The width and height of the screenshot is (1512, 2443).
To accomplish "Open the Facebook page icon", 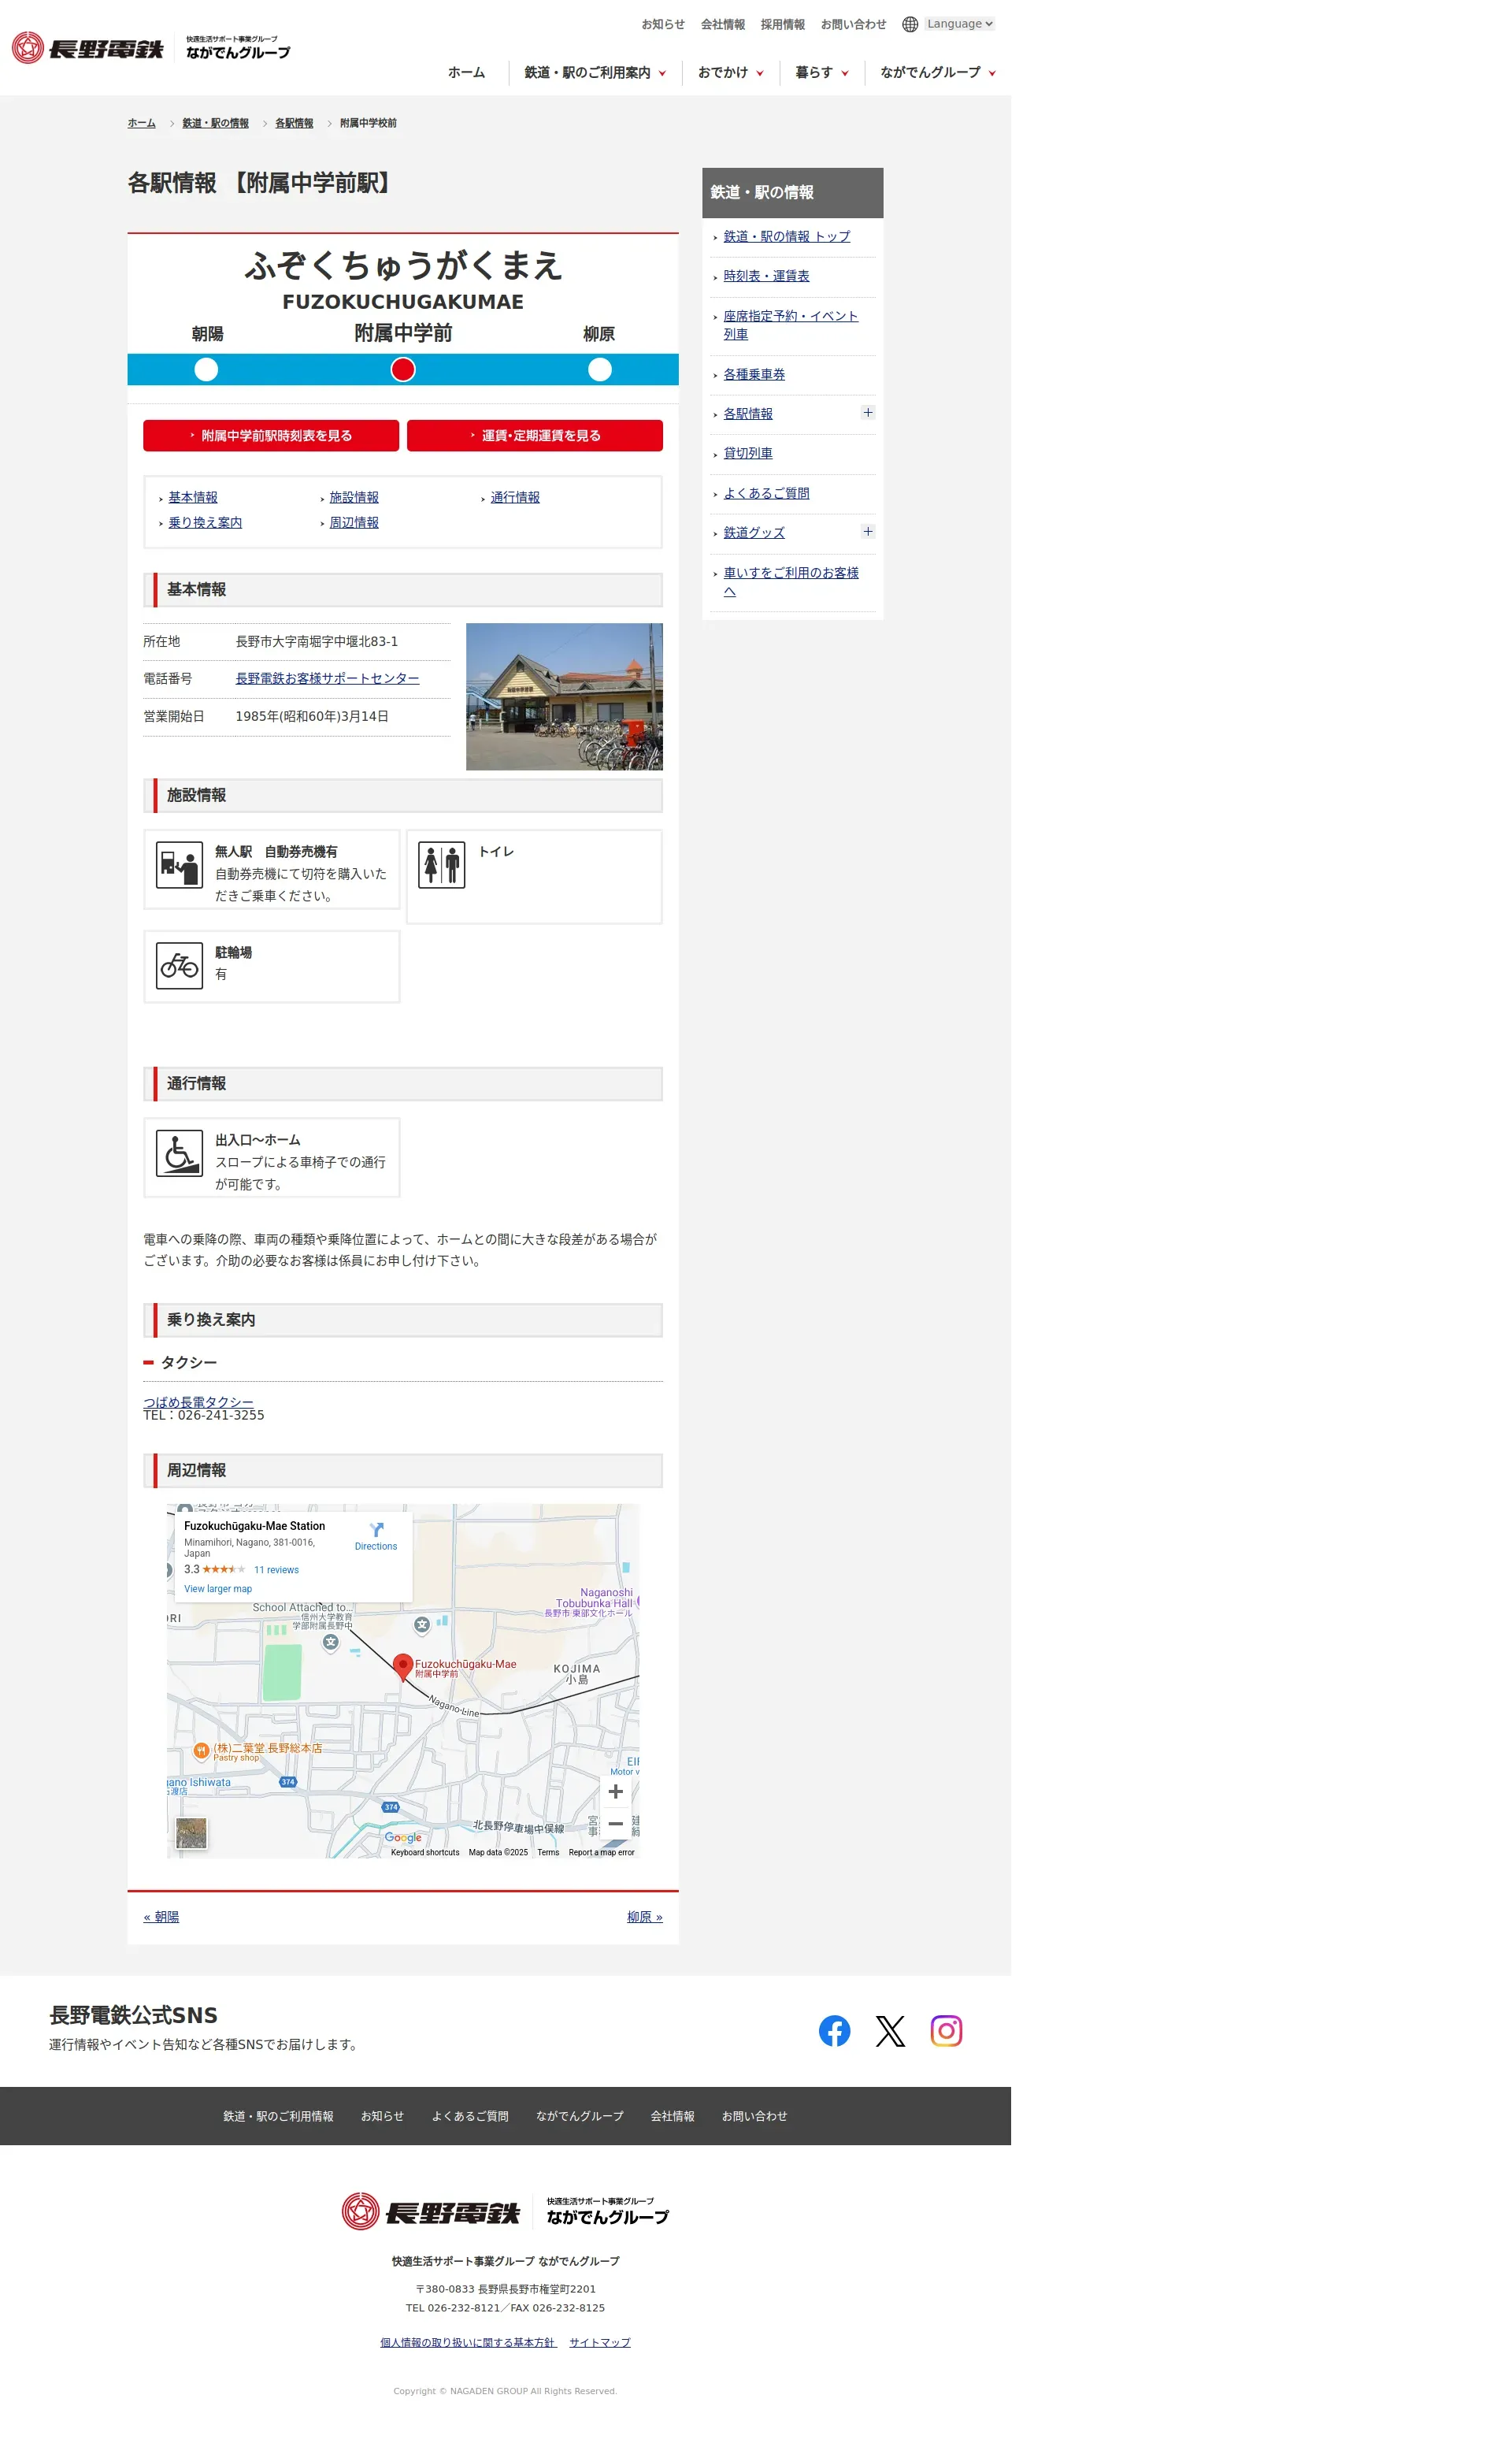I will click(x=834, y=2030).
